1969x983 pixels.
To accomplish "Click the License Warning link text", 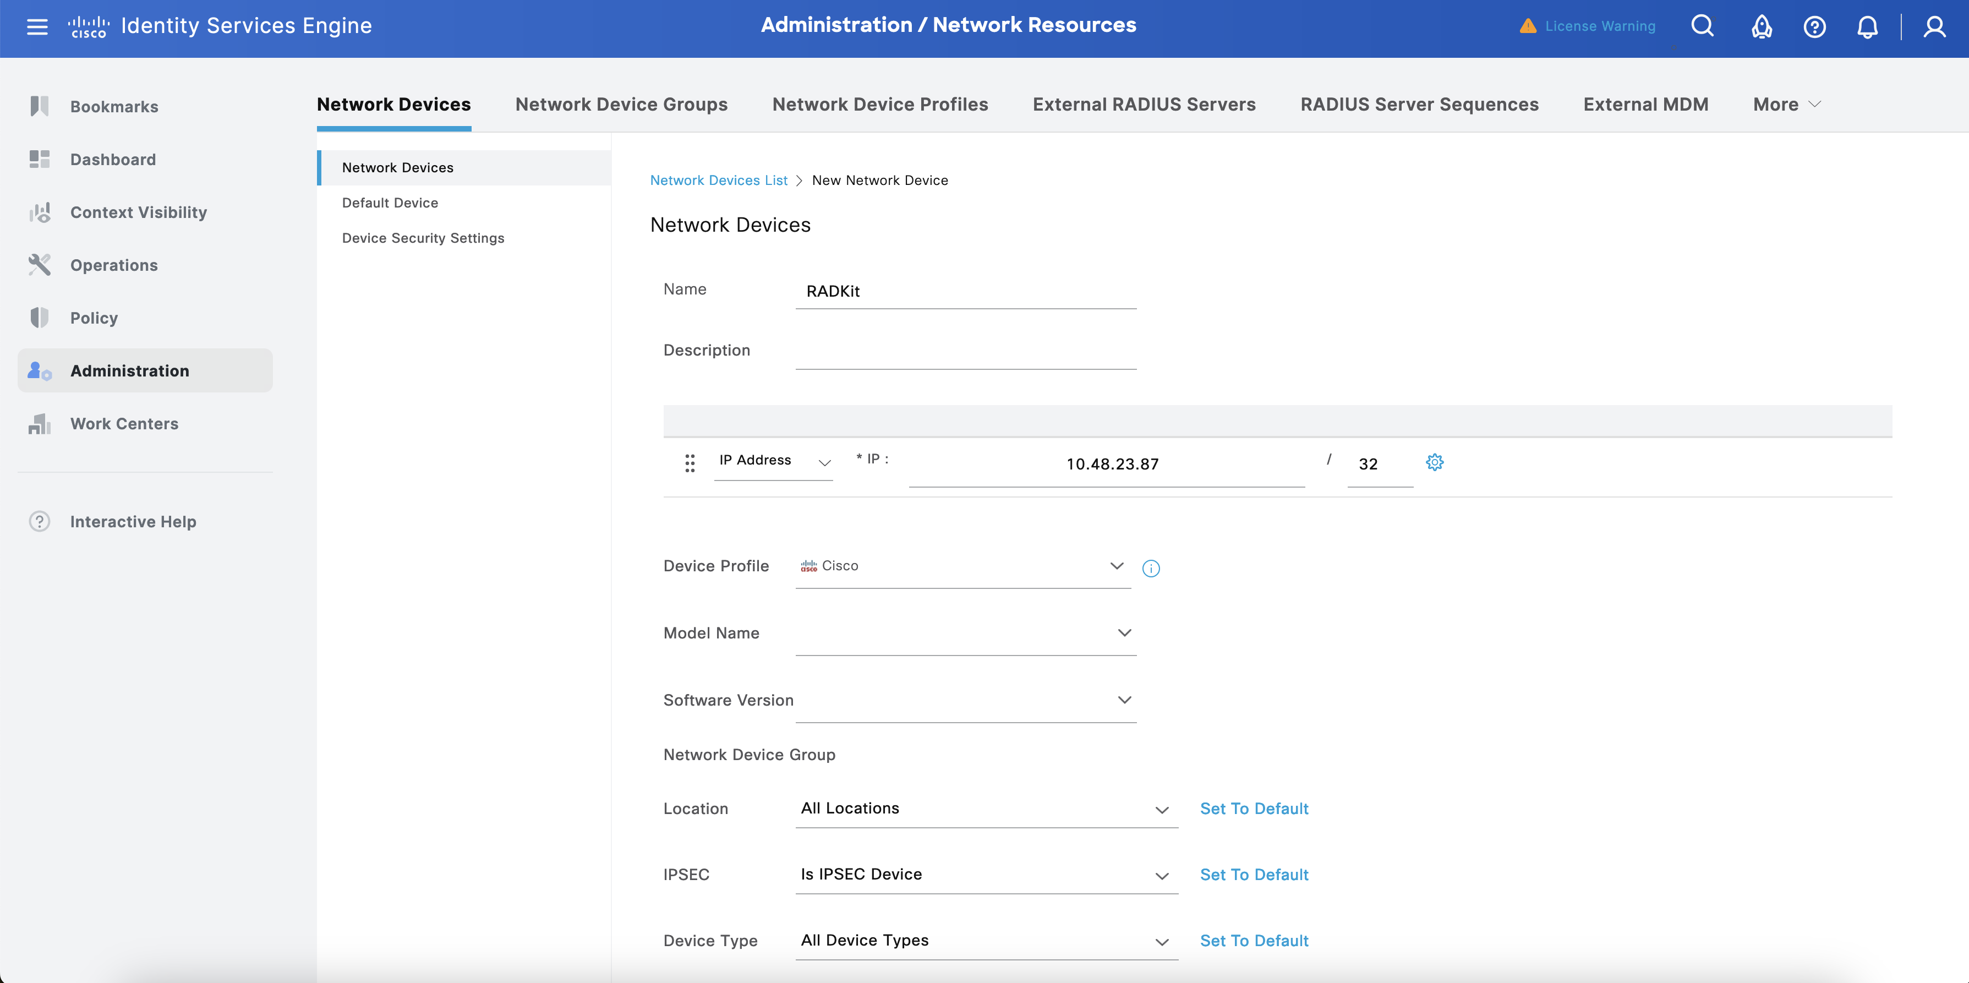I will [1600, 26].
